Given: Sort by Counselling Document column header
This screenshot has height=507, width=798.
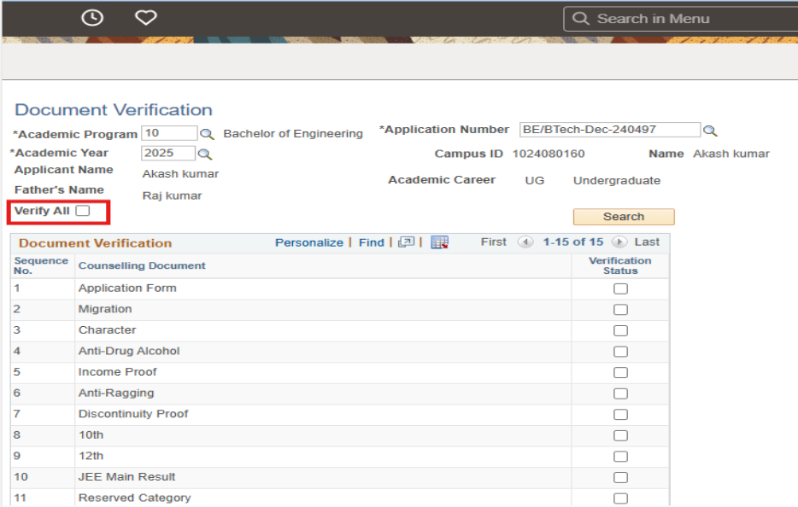Looking at the screenshot, I should point(142,265).
